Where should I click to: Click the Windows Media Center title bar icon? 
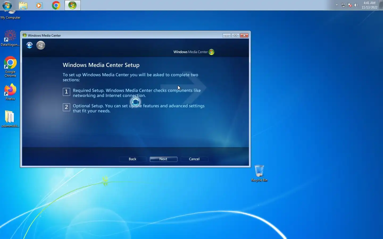click(24, 35)
